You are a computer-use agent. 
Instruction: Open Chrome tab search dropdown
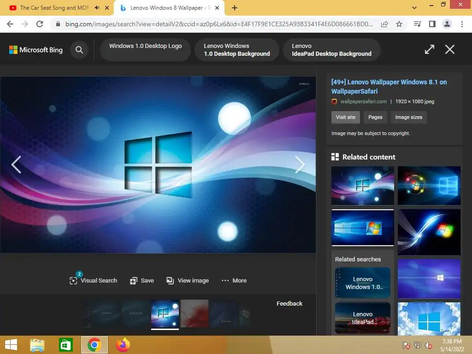pyautogui.click(x=414, y=8)
